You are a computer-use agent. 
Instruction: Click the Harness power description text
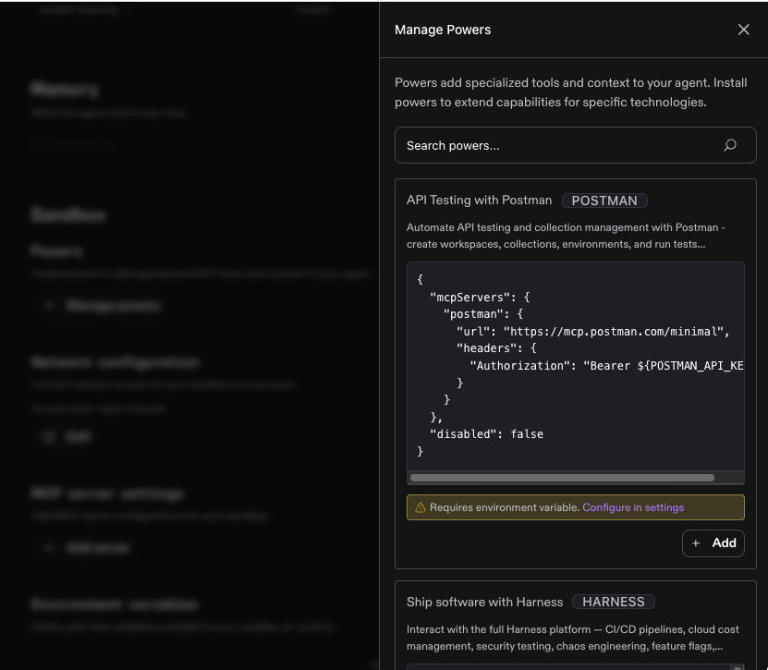click(x=573, y=638)
